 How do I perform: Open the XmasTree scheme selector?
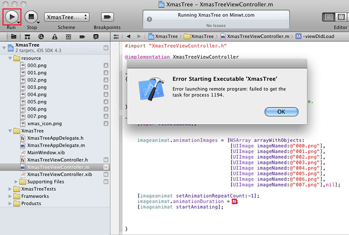(x=67, y=17)
